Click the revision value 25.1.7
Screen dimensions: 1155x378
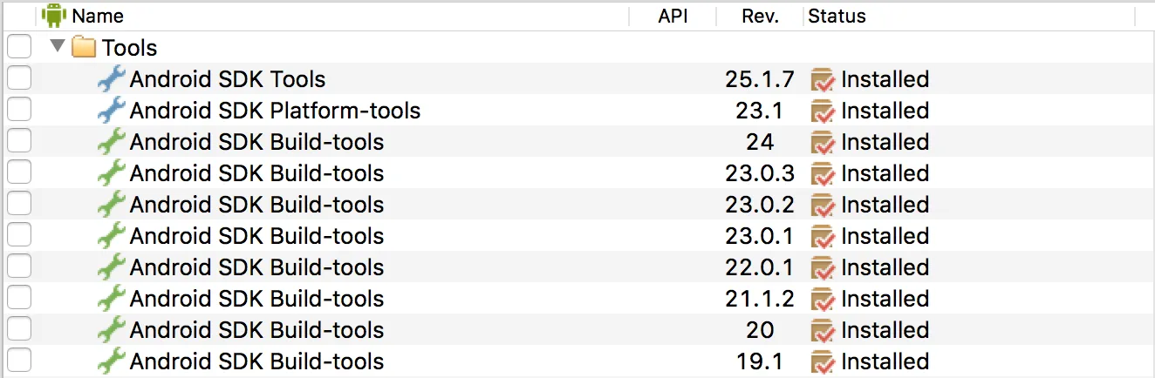[760, 79]
